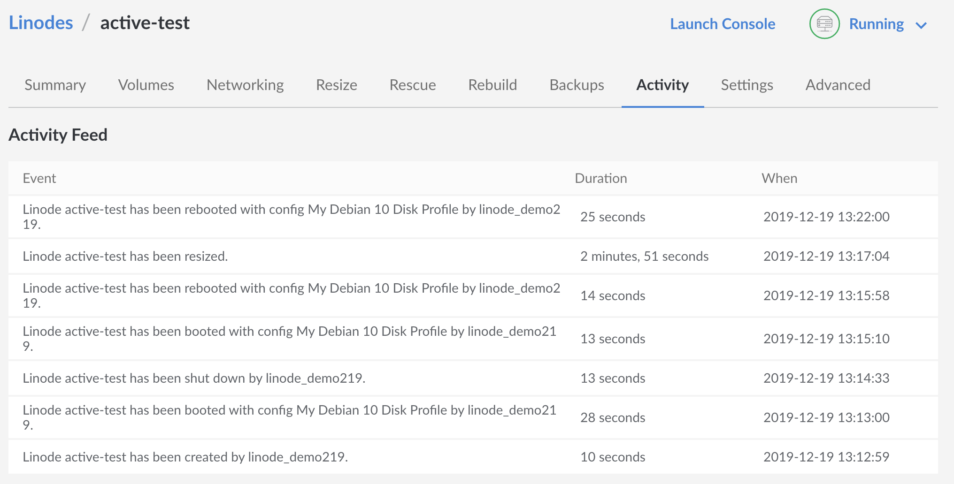Click the Duration column header
954x484 pixels.
tap(600, 178)
